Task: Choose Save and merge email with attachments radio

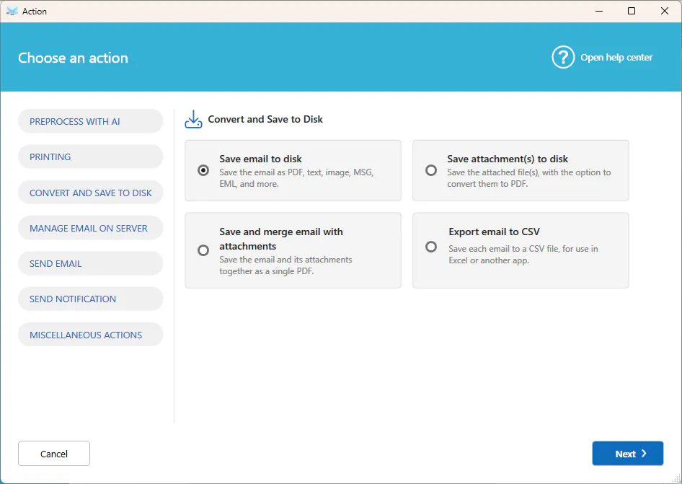Action: [203, 250]
